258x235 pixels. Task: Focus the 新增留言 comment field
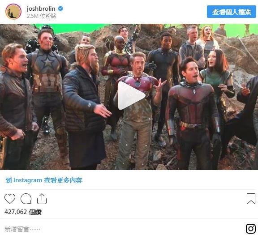[22, 229]
